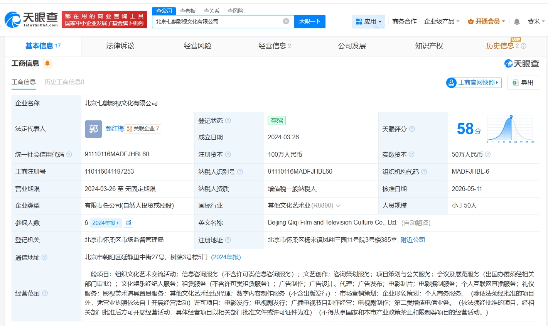This screenshot has height=326, width=548.
Task: Click the English name Beijing Qiqi Film text
Action: [332, 223]
